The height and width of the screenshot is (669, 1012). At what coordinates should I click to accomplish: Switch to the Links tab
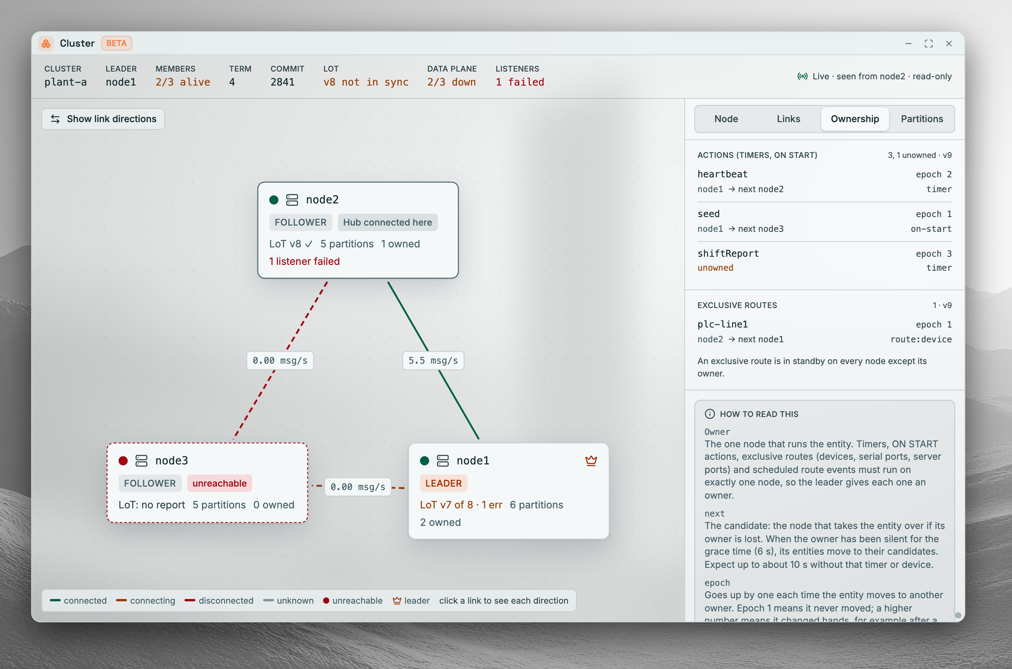coord(788,119)
